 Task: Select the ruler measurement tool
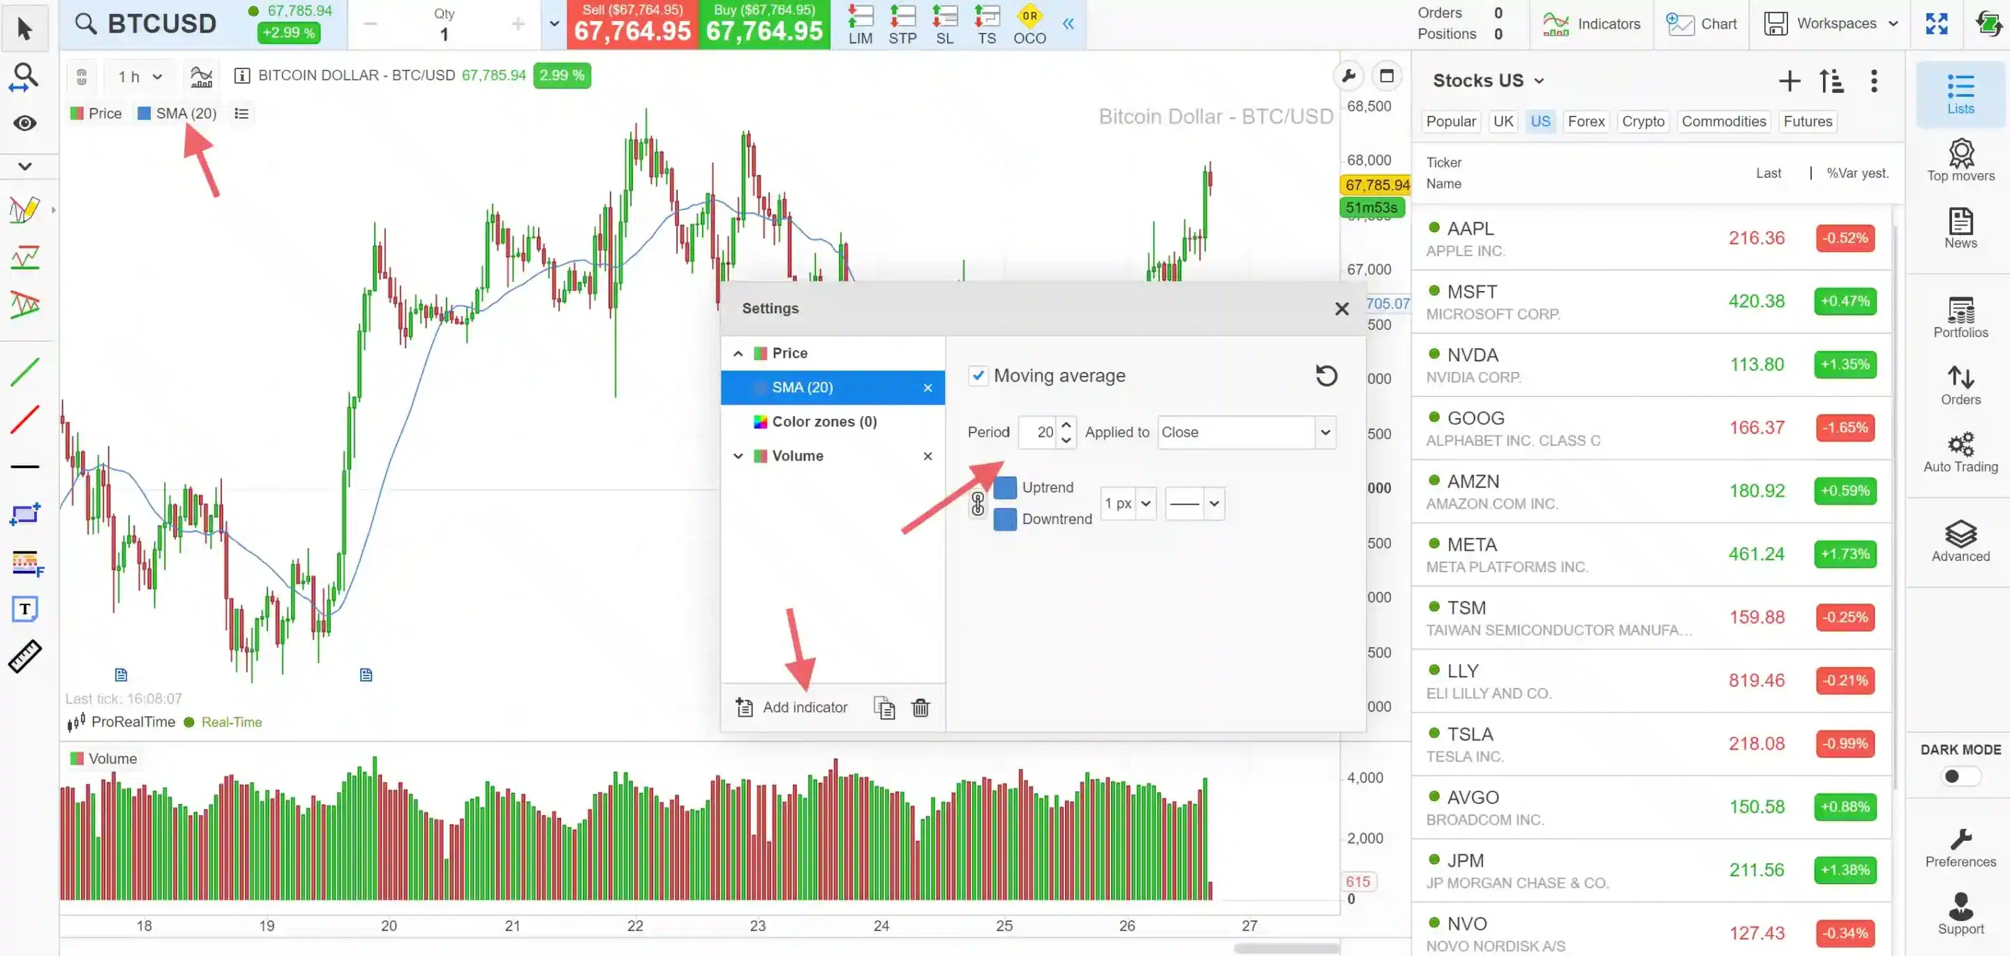pyautogui.click(x=25, y=657)
